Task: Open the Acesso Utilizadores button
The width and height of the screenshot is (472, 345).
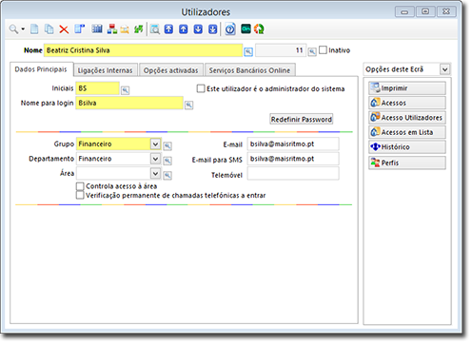Action: click(407, 118)
